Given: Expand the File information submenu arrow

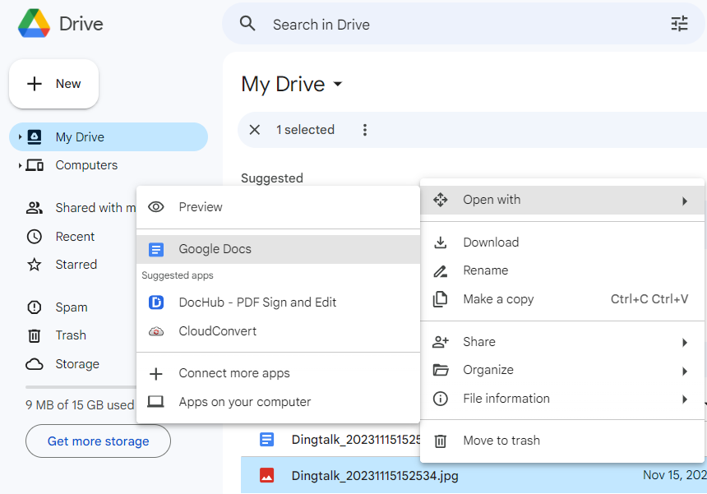Looking at the screenshot, I should [685, 399].
